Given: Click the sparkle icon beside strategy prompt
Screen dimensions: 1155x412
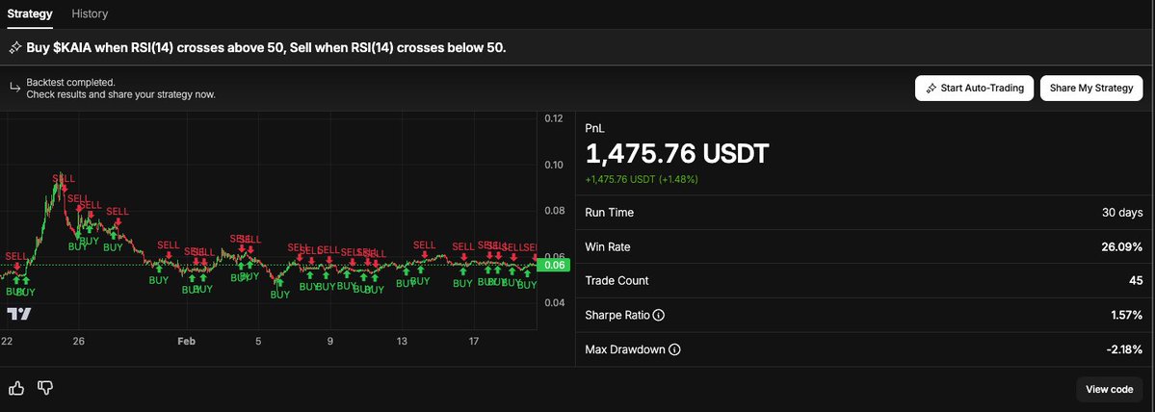Looking at the screenshot, I should 14,48.
